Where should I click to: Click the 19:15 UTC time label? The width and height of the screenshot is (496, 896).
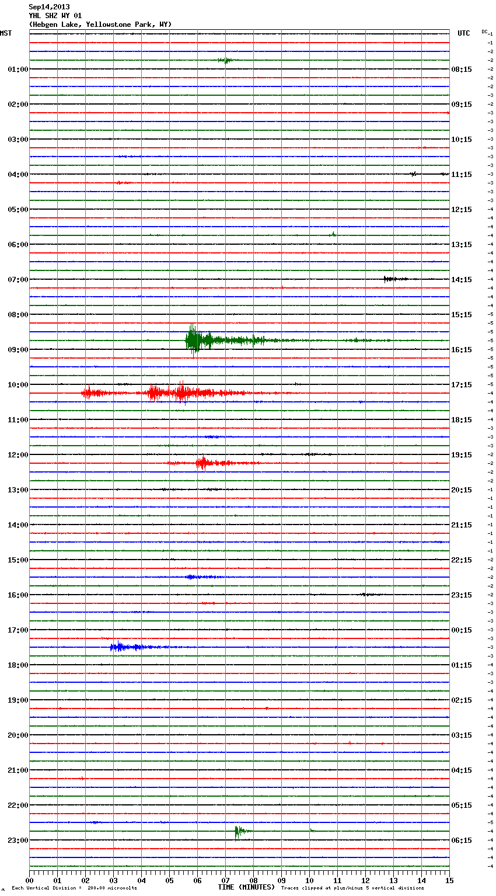click(462, 455)
